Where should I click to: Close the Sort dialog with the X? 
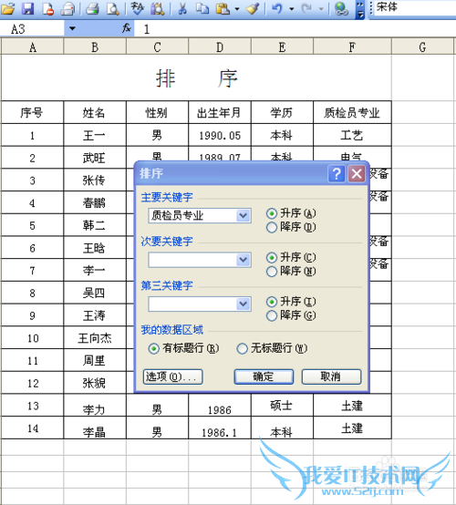tap(357, 174)
